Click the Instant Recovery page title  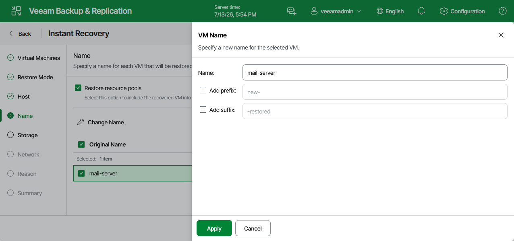click(79, 33)
